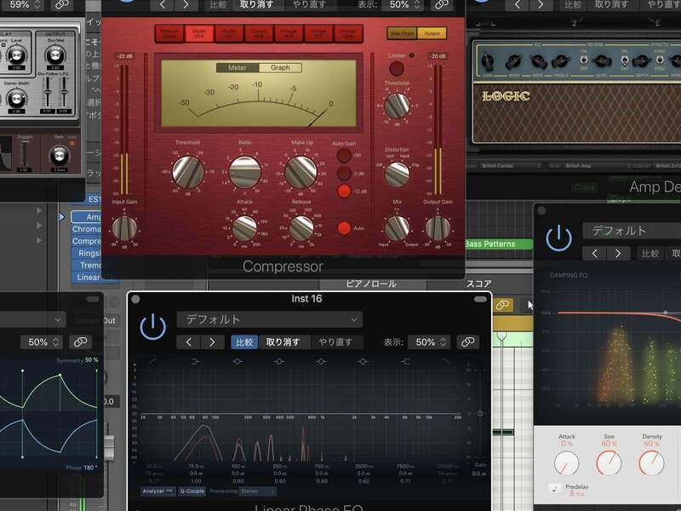Open the Processing Stereo dropdown
The image size is (681, 511).
tap(260, 491)
